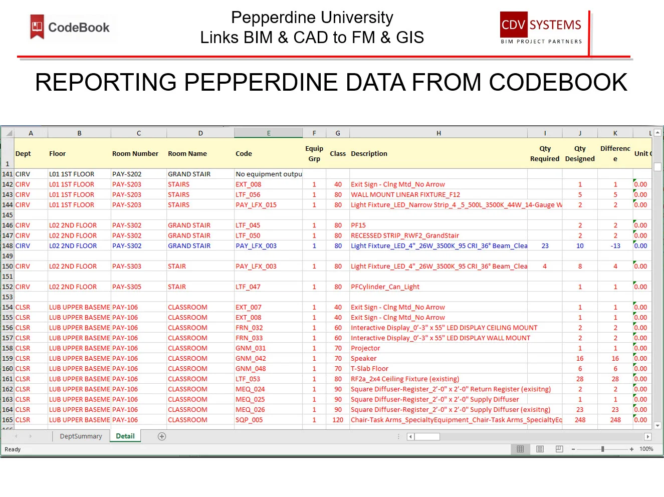Image resolution: width=664 pixels, height=497 pixels.
Task: Click the zoom in plus icon
Action: coord(631,449)
